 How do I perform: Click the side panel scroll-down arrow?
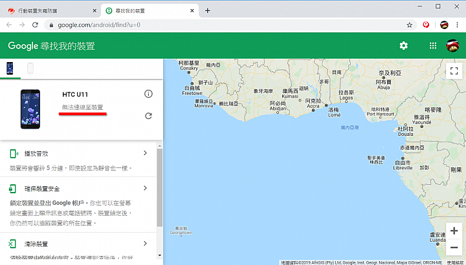[160, 255]
